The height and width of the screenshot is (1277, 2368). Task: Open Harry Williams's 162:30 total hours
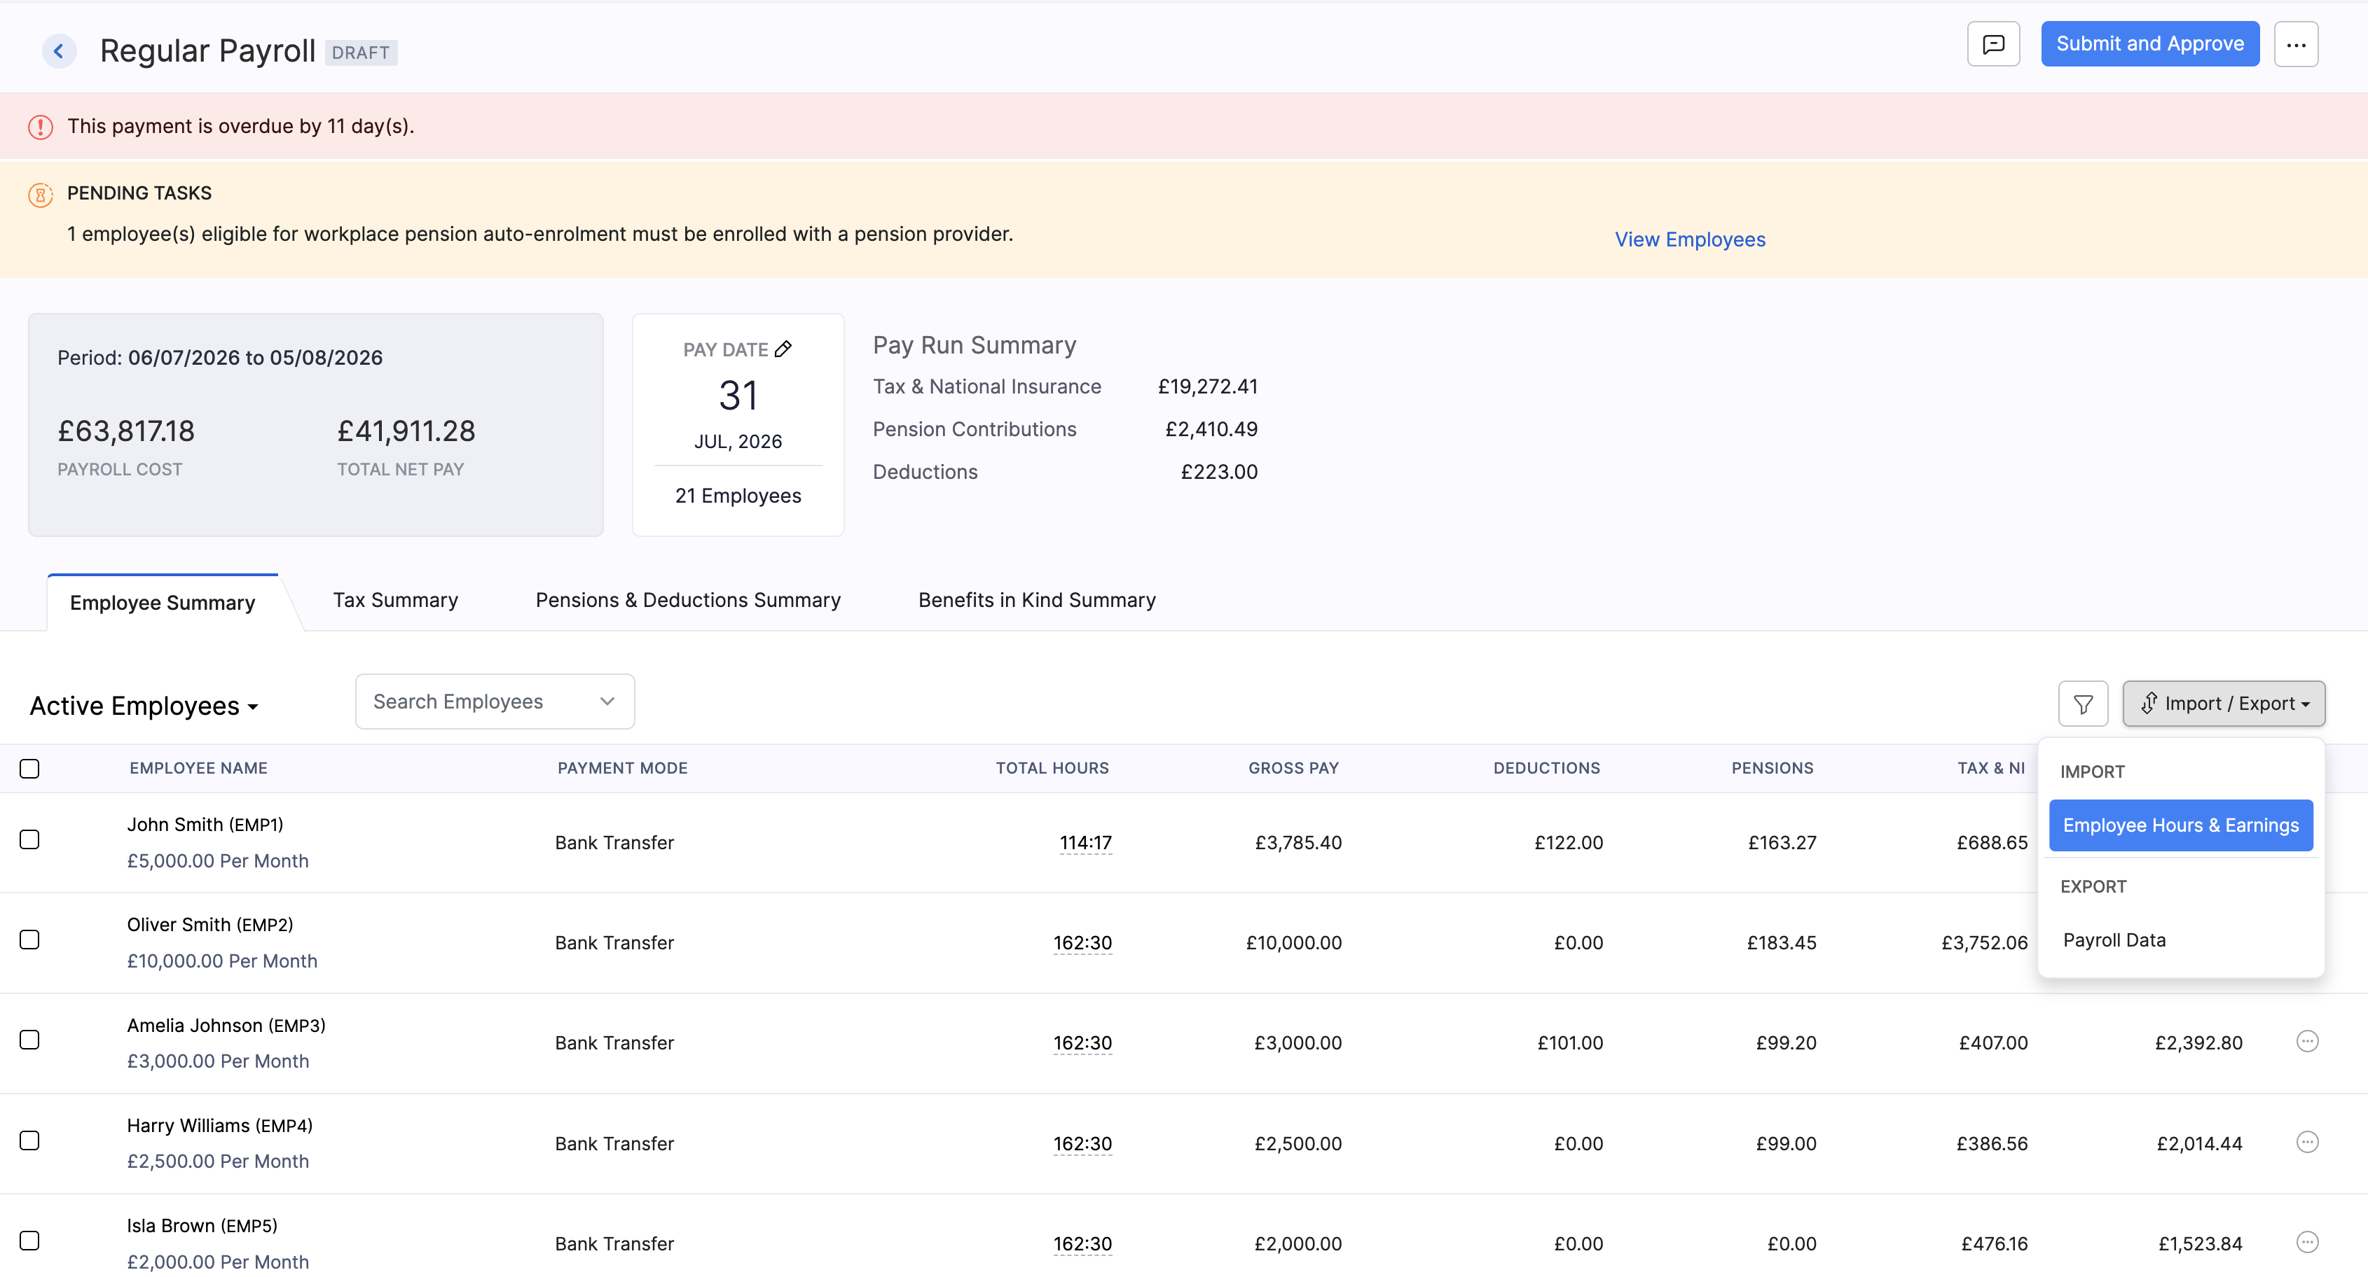(1083, 1144)
